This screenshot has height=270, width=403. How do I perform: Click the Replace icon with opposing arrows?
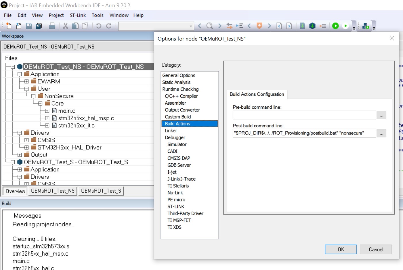pos(230,26)
